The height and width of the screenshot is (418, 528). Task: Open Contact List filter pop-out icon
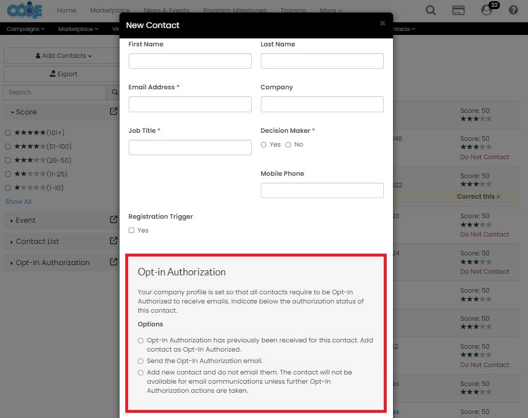[113, 241]
